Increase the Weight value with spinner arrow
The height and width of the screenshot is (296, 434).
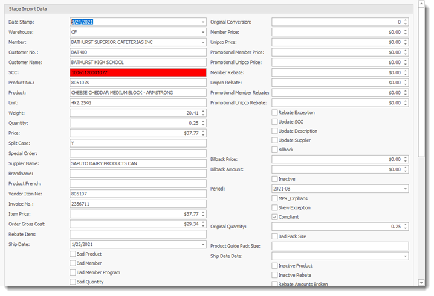pyautogui.click(x=203, y=111)
